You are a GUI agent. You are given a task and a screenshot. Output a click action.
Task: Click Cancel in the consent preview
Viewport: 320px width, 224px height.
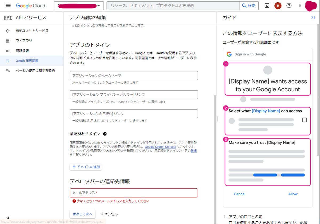click(x=239, y=194)
